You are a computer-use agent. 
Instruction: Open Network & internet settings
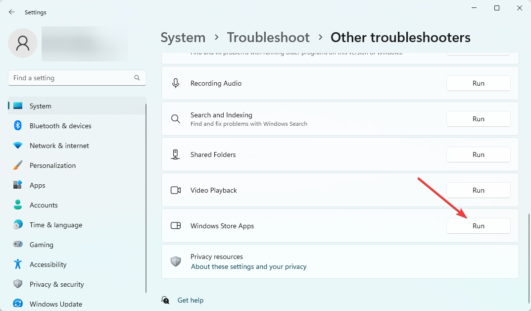click(77, 146)
